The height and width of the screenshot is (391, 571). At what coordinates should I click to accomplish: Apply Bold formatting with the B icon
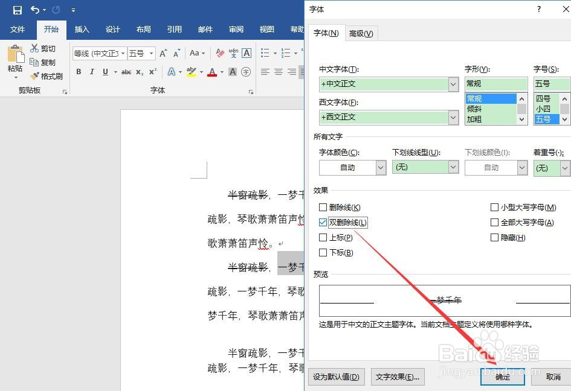click(x=79, y=72)
